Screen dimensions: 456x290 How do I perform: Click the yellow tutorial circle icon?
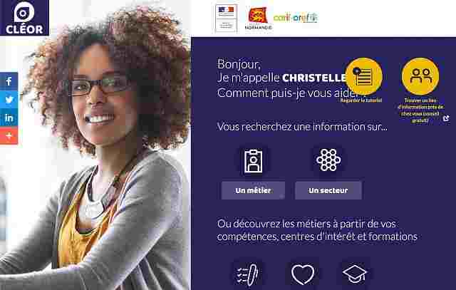click(x=363, y=76)
